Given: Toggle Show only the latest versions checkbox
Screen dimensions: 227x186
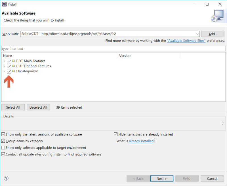Looking at the screenshot, I should point(3,134).
